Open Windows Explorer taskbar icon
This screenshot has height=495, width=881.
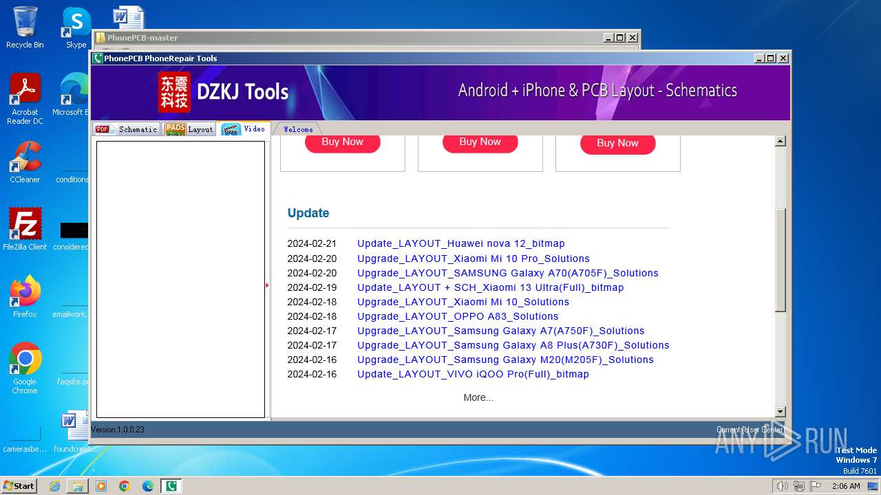coord(78,486)
